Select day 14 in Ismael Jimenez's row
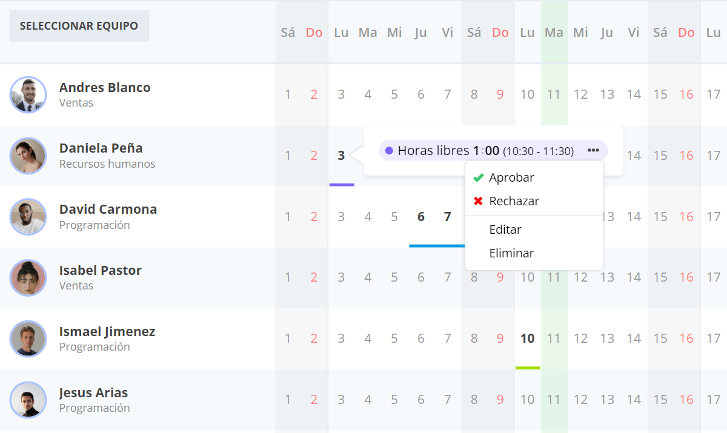 [634, 339]
